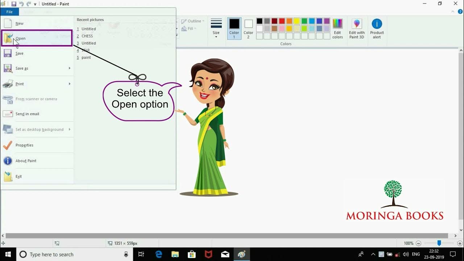Click the Save icon in the title bar
464x261 pixels.
14,4
